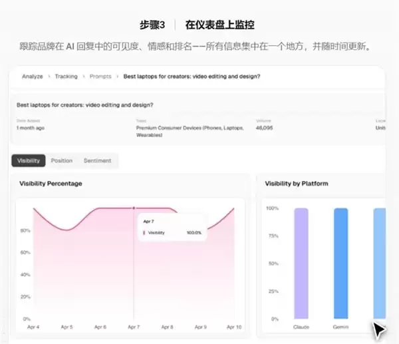Click the 步骤3 heading text

(152, 25)
